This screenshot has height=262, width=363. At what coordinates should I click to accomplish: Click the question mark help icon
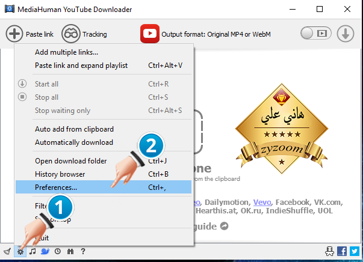83,251
